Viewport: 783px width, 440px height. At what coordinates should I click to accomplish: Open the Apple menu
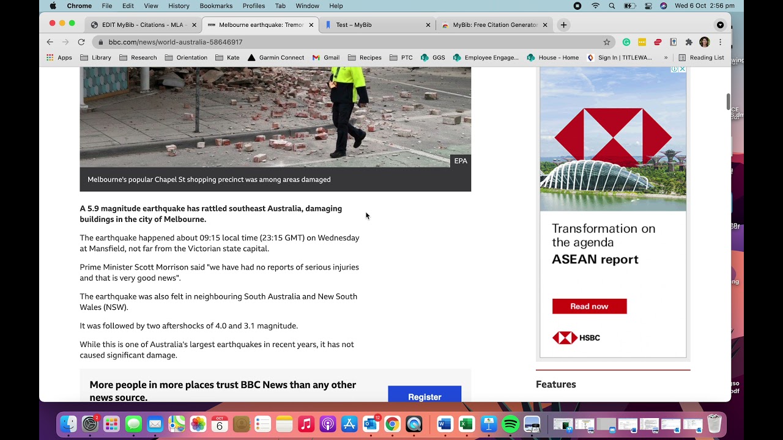[x=53, y=6]
